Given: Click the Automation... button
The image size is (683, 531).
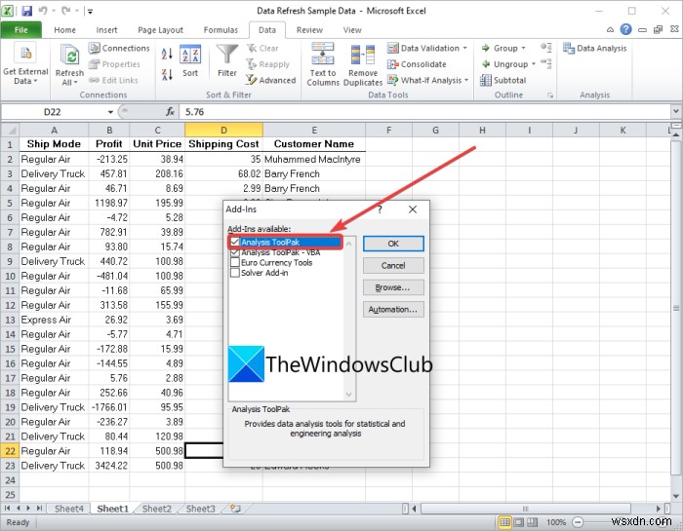Looking at the screenshot, I should click(393, 309).
